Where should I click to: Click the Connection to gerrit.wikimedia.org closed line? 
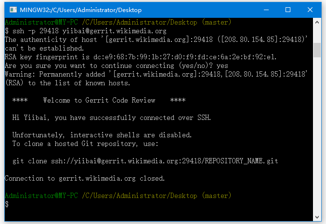pyautogui.click(x=85, y=178)
